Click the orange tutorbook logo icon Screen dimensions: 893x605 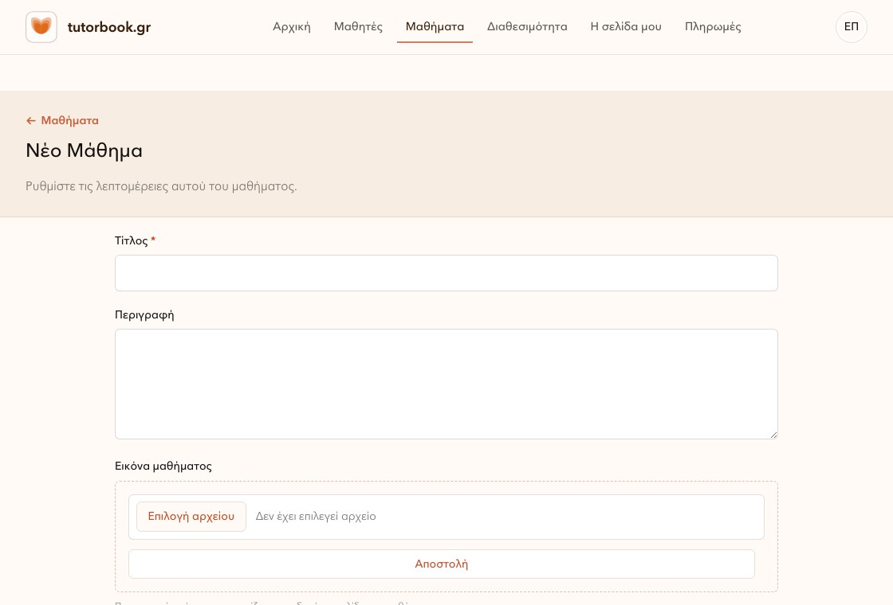41,27
